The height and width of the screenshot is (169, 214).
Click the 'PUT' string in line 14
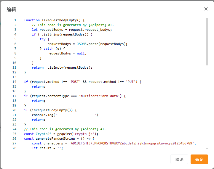[x=130, y=82]
